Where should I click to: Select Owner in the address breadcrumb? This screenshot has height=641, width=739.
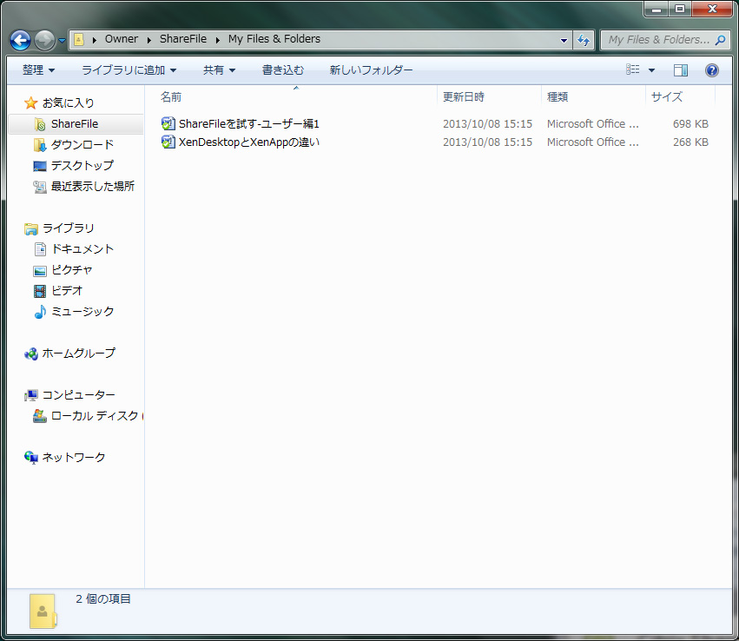click(x=121, y=39)
